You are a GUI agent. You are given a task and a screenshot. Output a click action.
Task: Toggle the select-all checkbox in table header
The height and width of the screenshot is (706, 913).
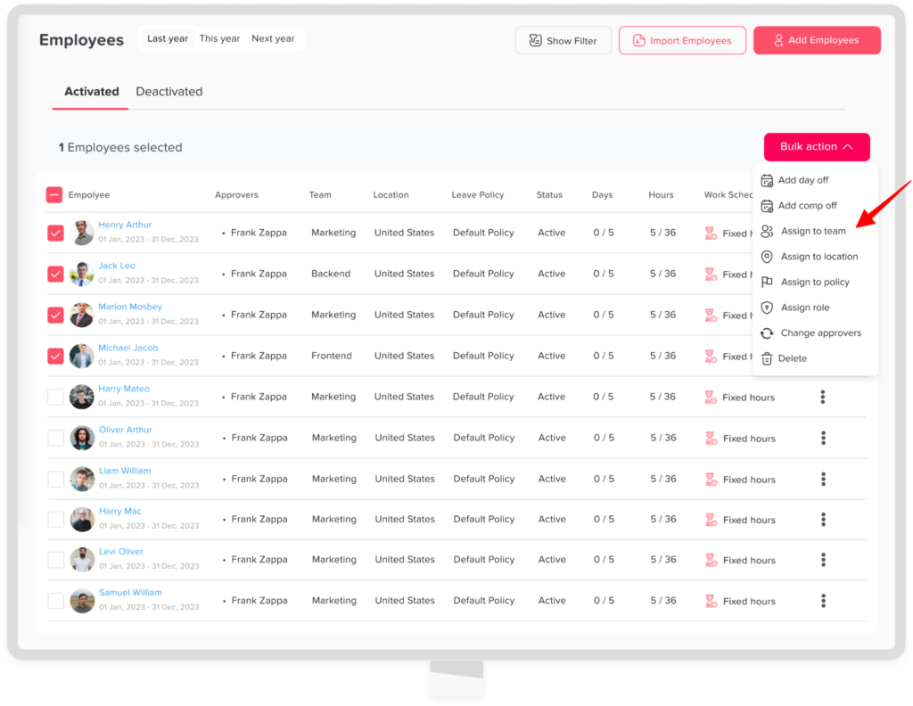point(54,195)
